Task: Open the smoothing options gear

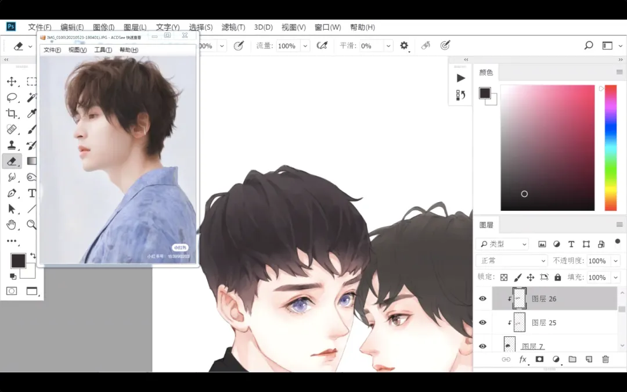Action: 404,46
